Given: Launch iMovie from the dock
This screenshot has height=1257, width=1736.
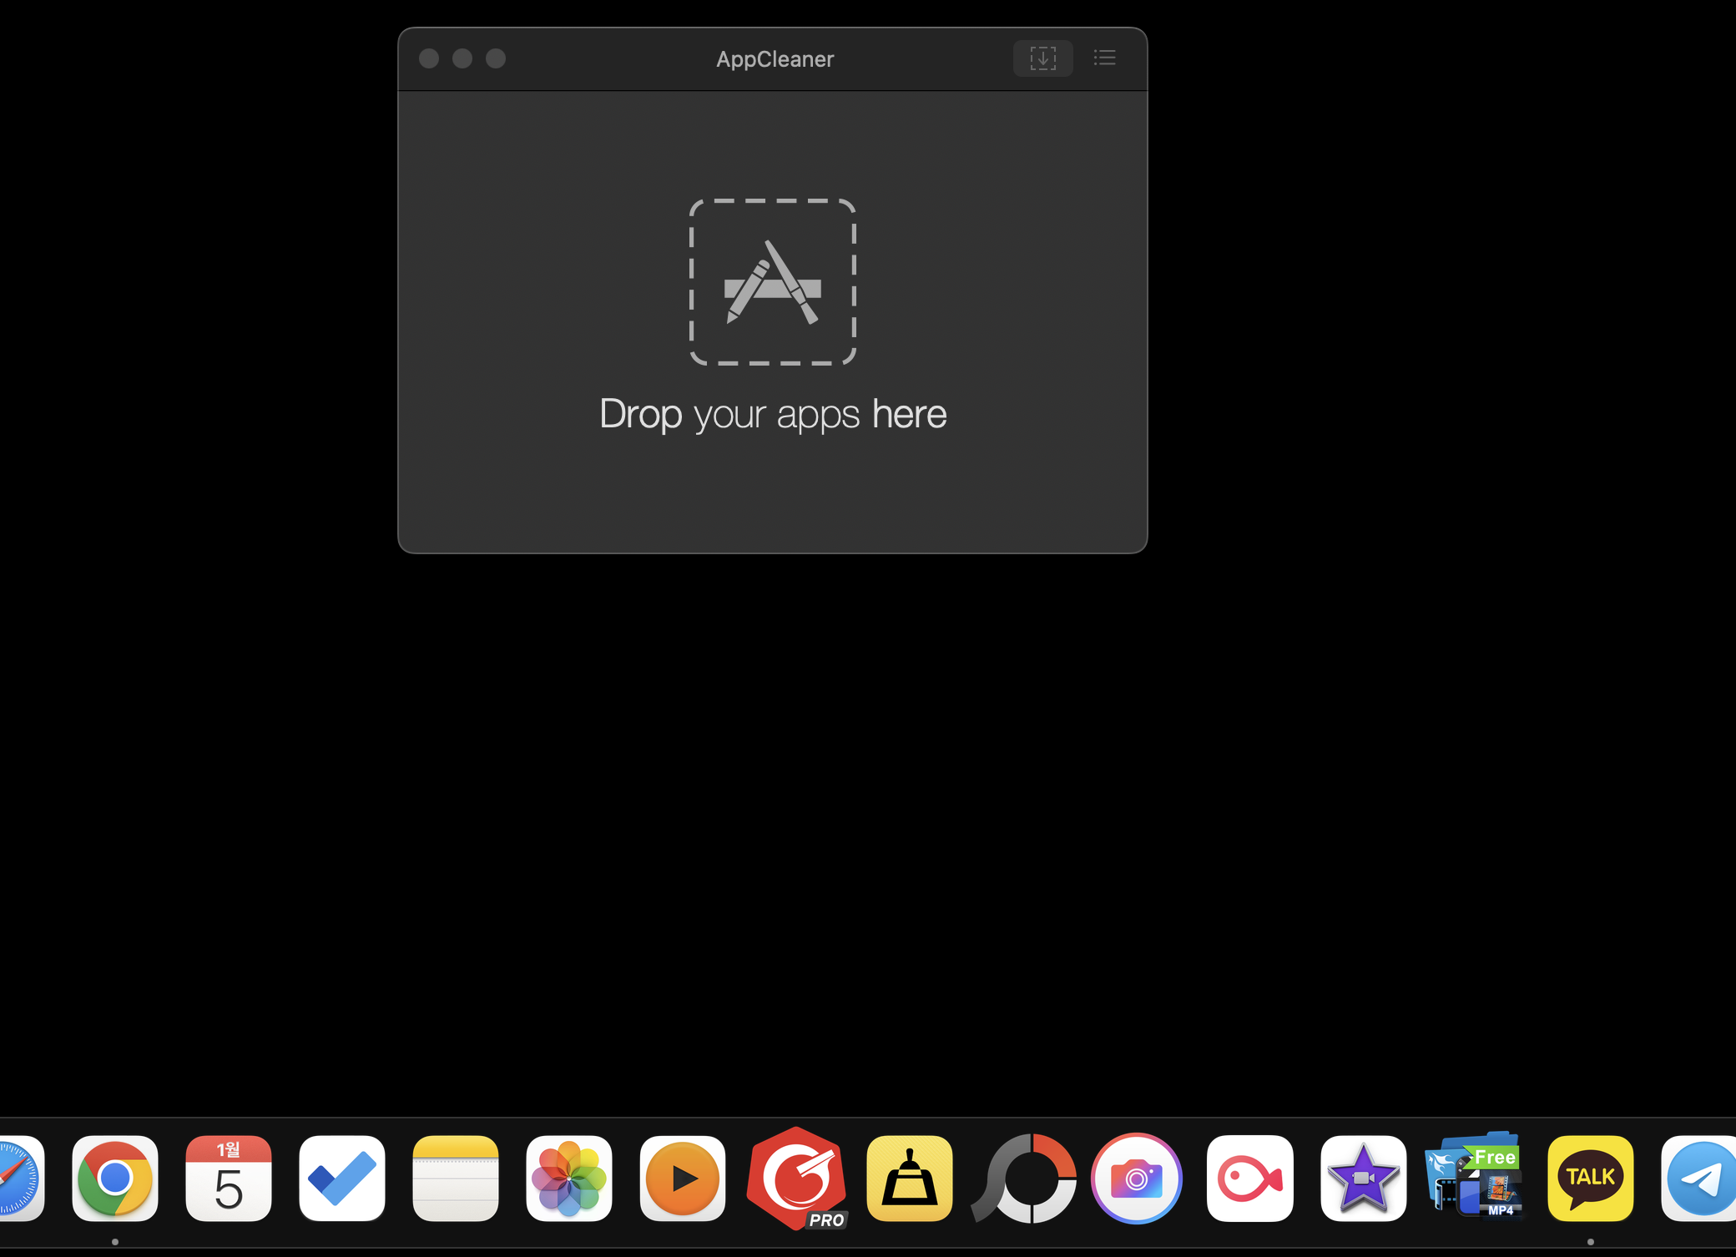Looking at the screenshot, I should (x=1364, y=1179).
